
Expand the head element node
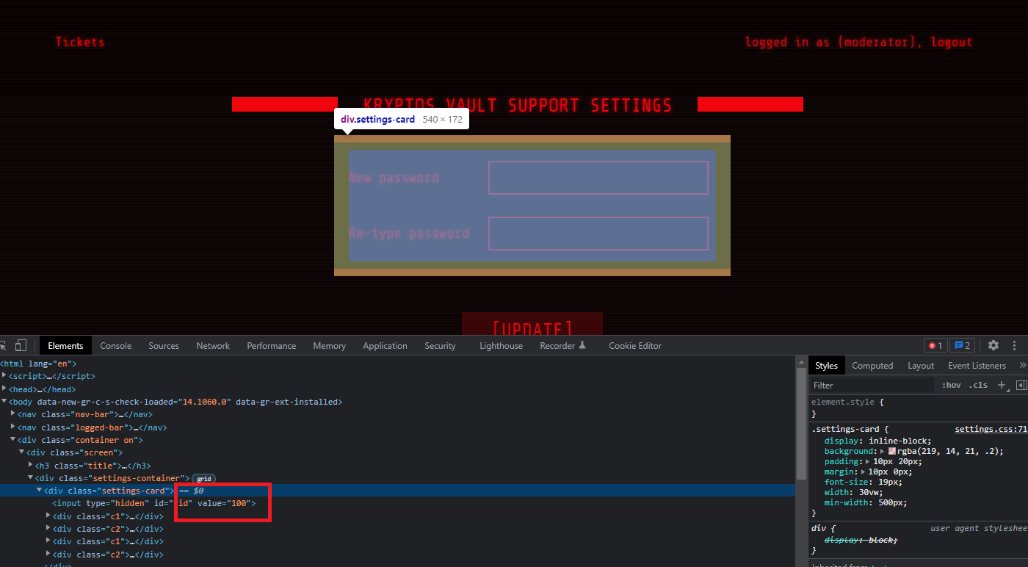[x=4, y=389]
